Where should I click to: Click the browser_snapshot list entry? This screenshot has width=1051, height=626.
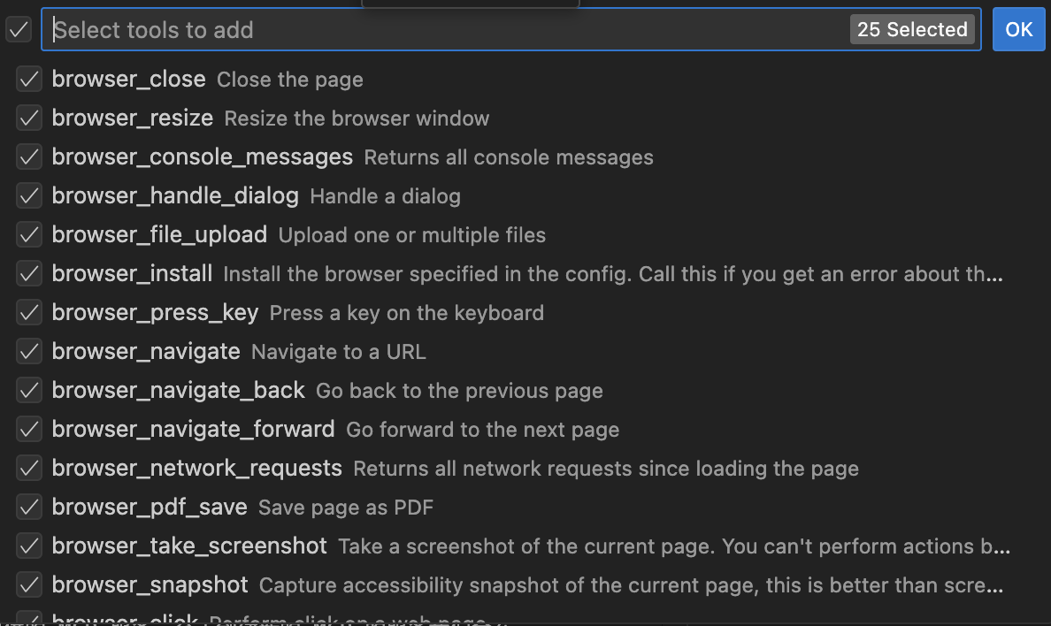pyautogui.click(x=525, y=584)
